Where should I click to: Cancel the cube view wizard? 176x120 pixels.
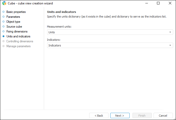pyautogui.click(x=163, y=116)
